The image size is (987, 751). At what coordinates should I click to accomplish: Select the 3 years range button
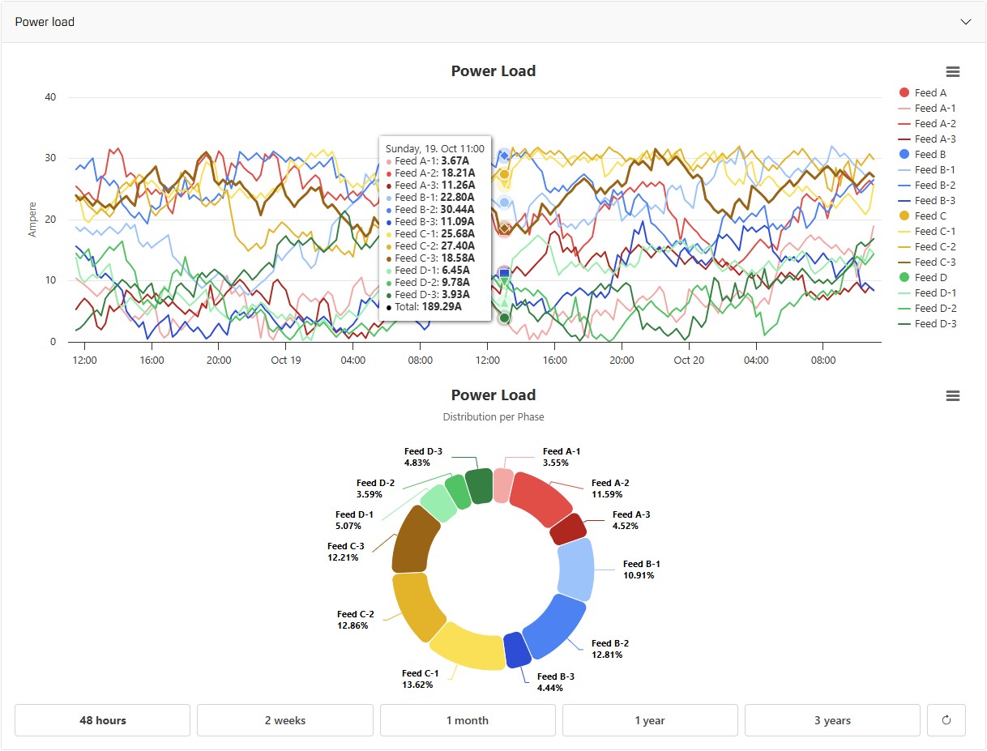(x=832, y=720)
